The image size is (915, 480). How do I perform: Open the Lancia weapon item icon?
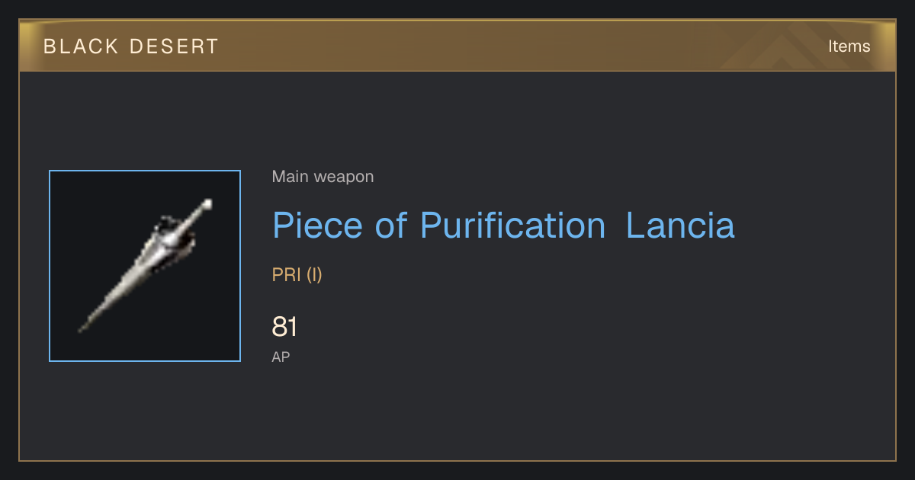[x=145, y=266]
